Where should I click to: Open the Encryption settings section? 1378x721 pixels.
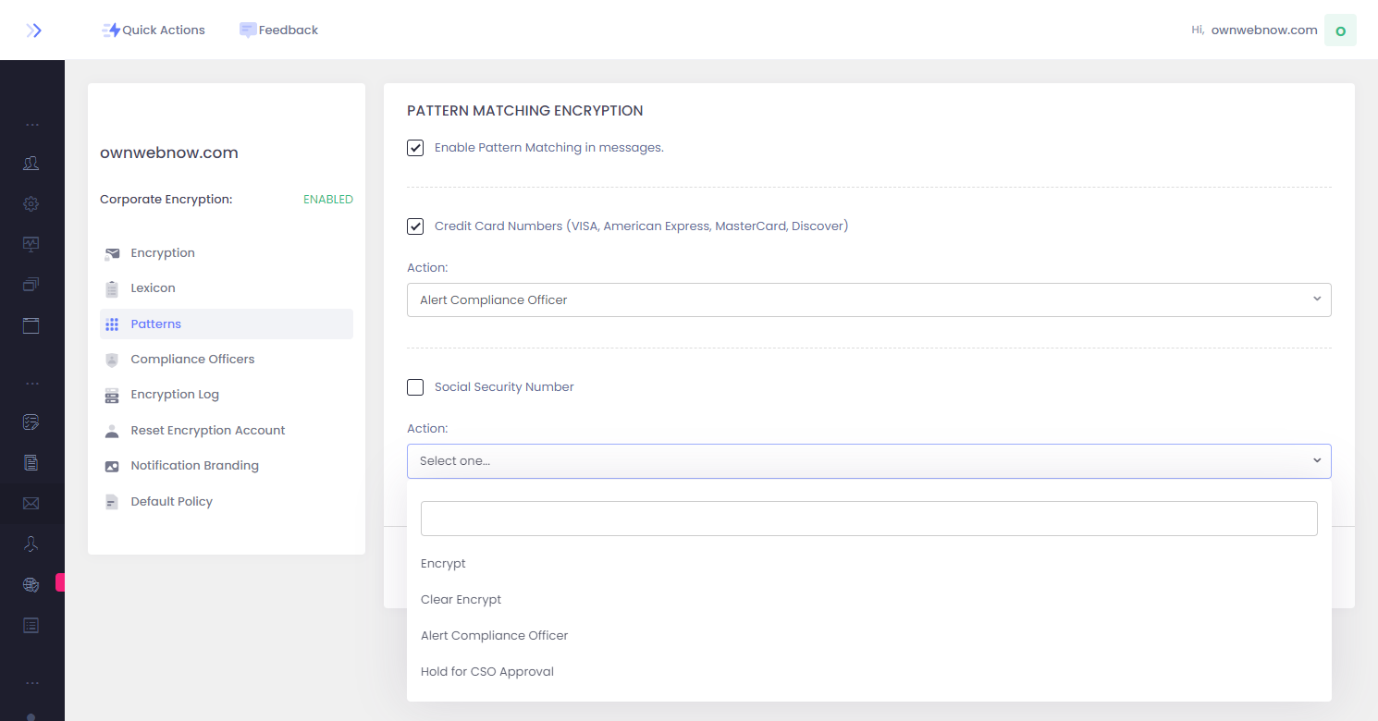(163, 252)
